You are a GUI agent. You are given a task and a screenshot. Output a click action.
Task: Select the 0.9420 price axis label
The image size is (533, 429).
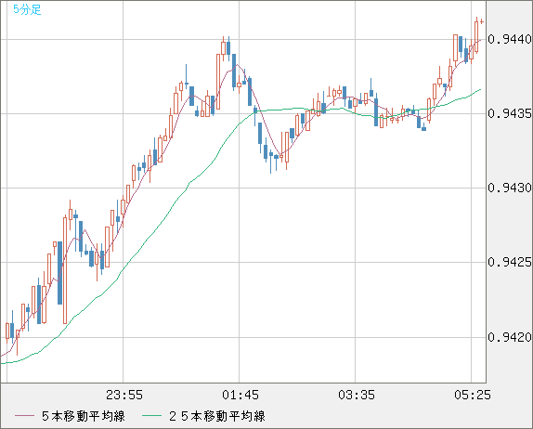pyautogui.click(x=510, y=337)
